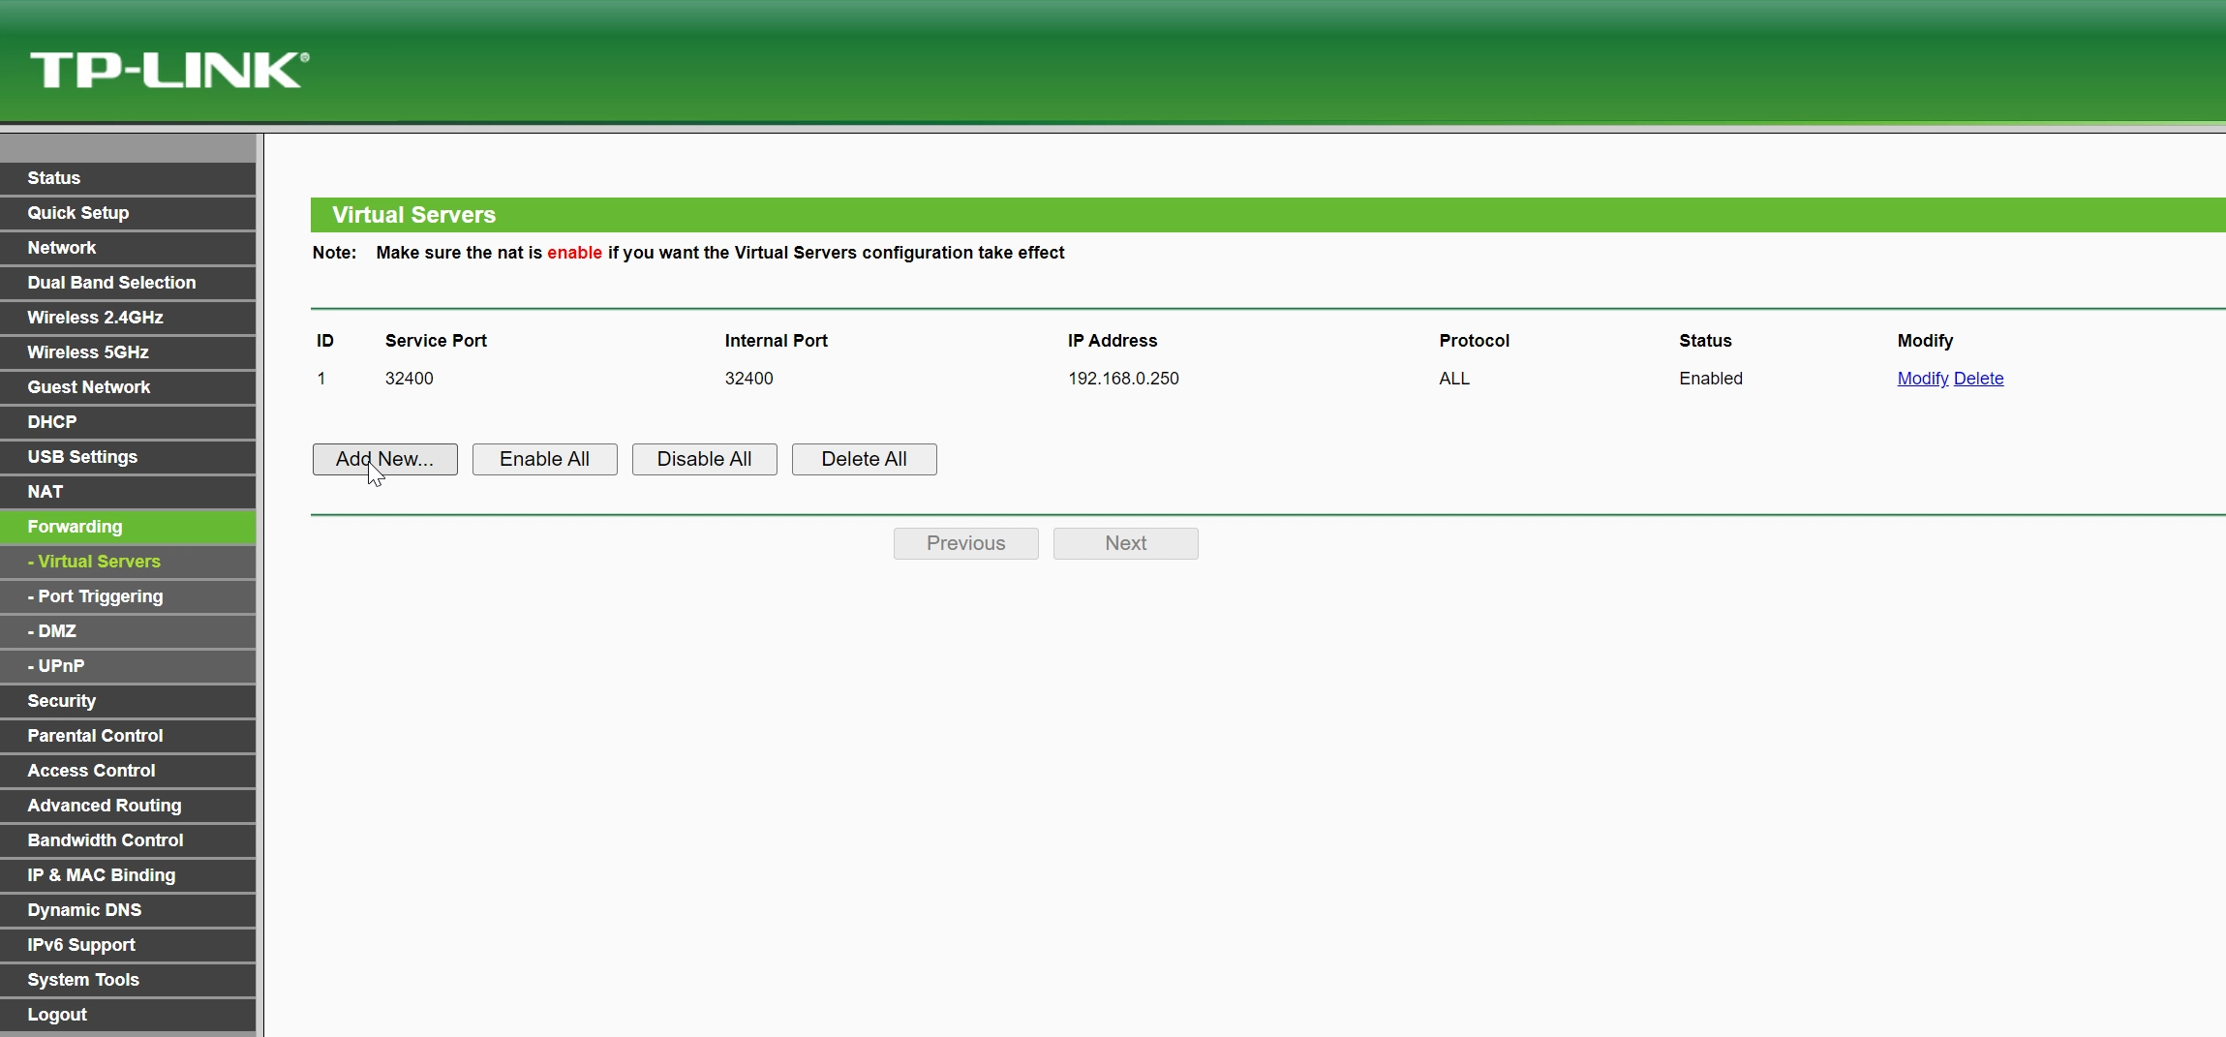Image resolution: width=2226 pixels, height=1037 pixels.
Task: Open the Security menu
Action: 128,701
